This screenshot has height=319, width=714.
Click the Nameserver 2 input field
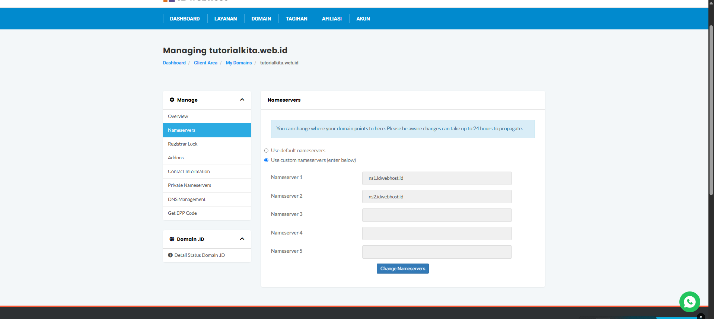coord(437,197)
